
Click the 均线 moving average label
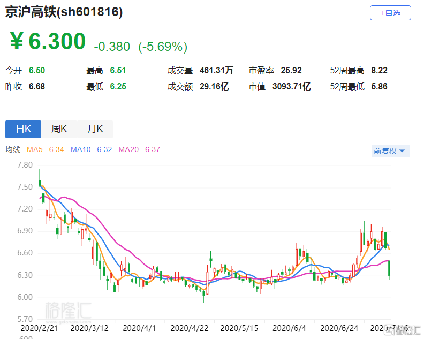click(x=13, y=149)
